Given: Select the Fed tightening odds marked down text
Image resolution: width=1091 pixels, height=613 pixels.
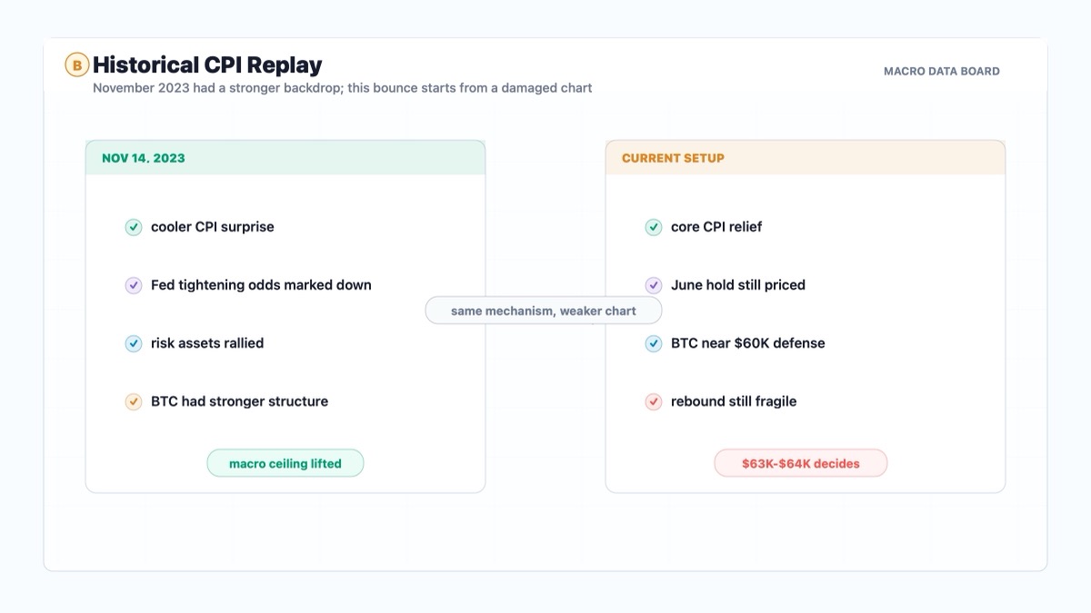Looking at the screenshot, I should [x=261, y=285].
